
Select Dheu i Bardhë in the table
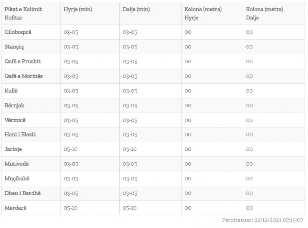22,193
